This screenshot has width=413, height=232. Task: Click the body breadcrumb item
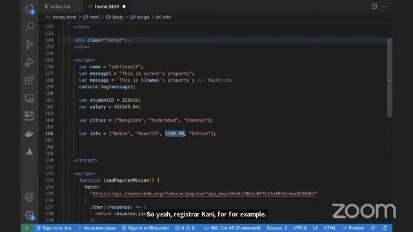tap(117, 17)
